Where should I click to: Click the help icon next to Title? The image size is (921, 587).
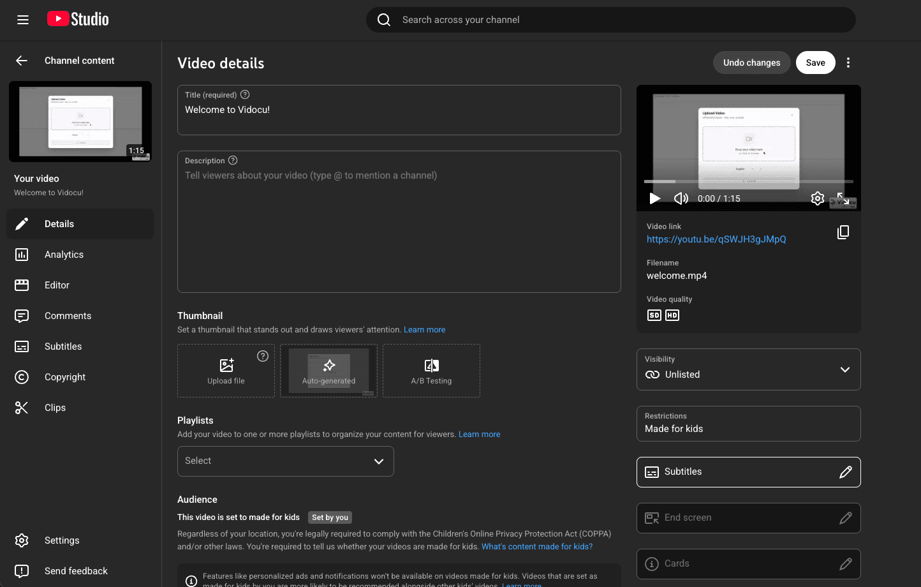coord(245,94)
